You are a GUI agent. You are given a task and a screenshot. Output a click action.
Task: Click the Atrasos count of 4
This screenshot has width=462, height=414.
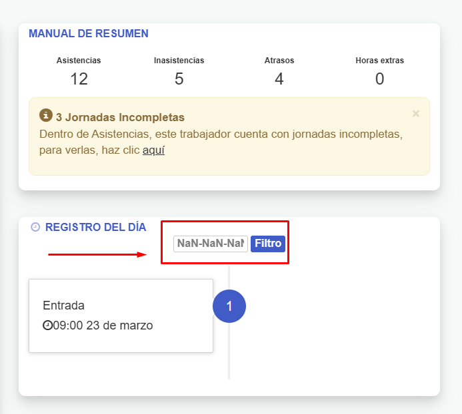(279, 79)
